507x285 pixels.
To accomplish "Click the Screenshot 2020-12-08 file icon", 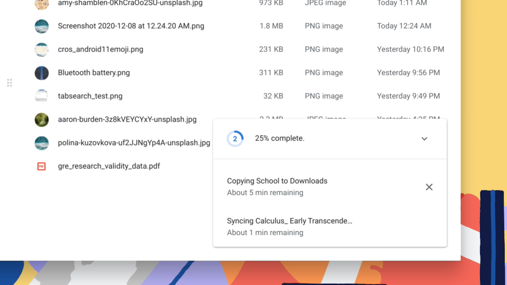I will 41,26.
